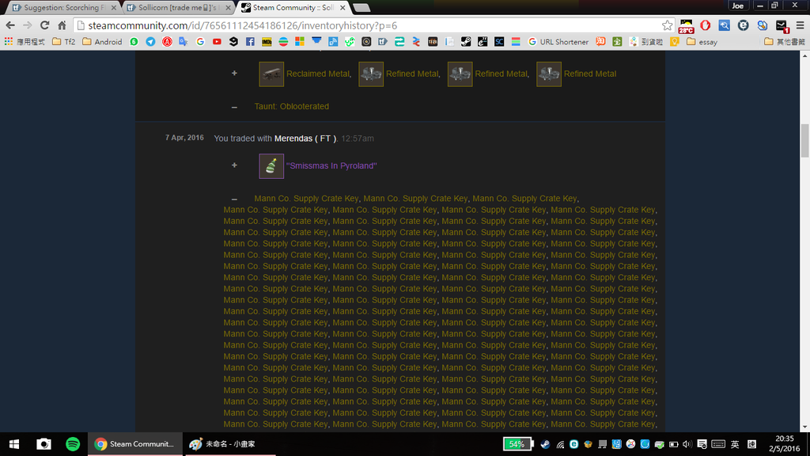Image resolution: width=810 pixels, height=456 pixels.
Task: Click the weather 28°C extension icon
Action: tap(686, 25)
